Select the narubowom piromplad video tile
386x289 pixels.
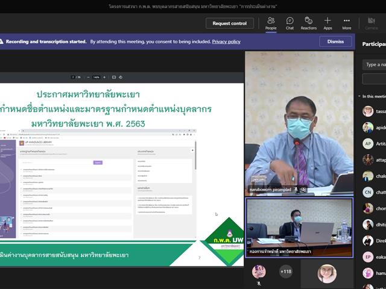click(x=299, y=123)
